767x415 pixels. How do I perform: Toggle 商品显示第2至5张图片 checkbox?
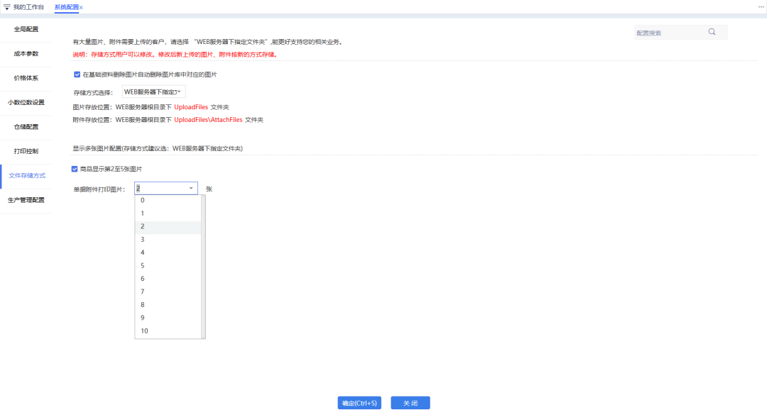tap(75, 169)
